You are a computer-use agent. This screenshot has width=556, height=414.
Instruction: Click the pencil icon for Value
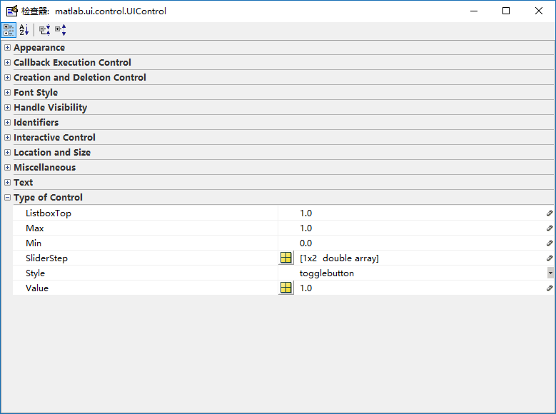(x=550, y=288)
